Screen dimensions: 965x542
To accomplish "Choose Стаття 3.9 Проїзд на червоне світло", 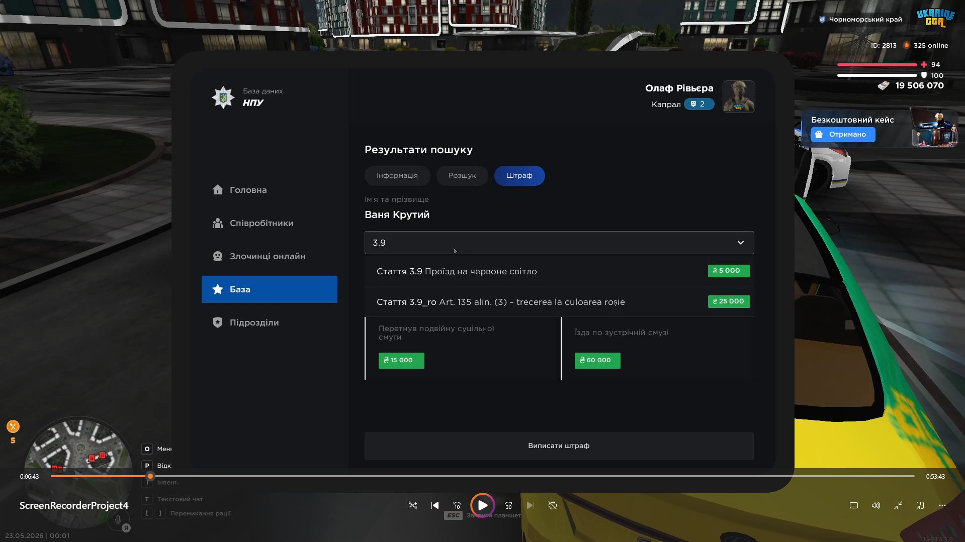I will coord(559,271).
